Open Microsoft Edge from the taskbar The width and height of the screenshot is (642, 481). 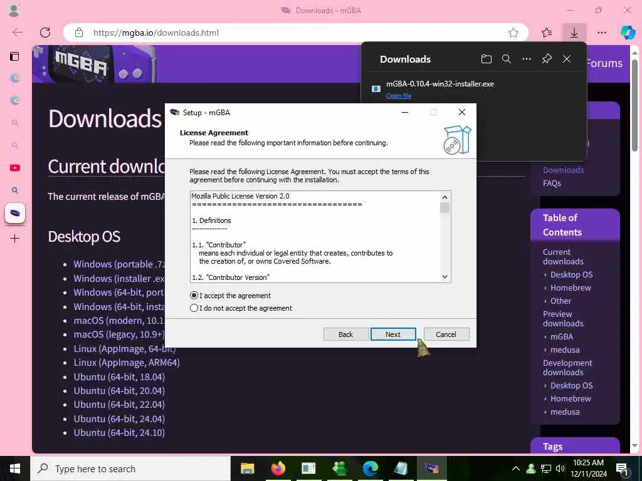[x=370, y=468]
